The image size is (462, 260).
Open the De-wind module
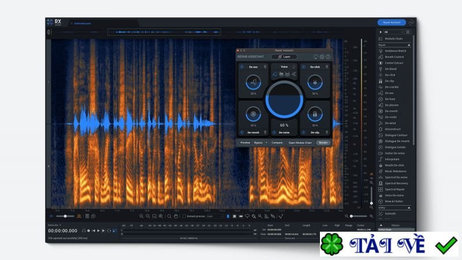(387, 123)
